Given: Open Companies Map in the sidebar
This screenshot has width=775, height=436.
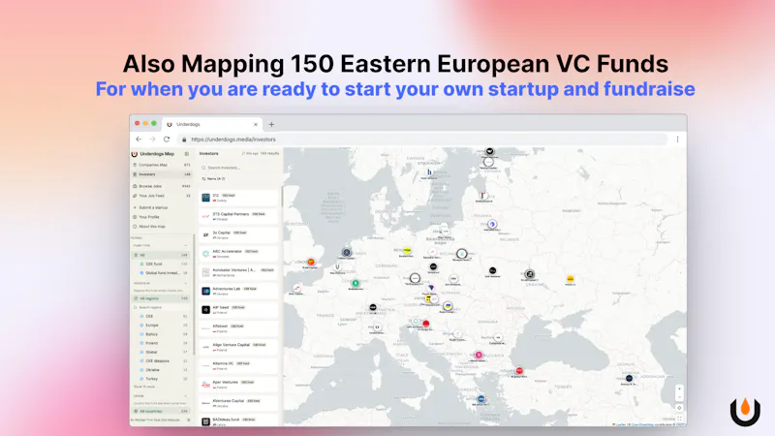Looking at the screenshot, I should coord(161,165).
